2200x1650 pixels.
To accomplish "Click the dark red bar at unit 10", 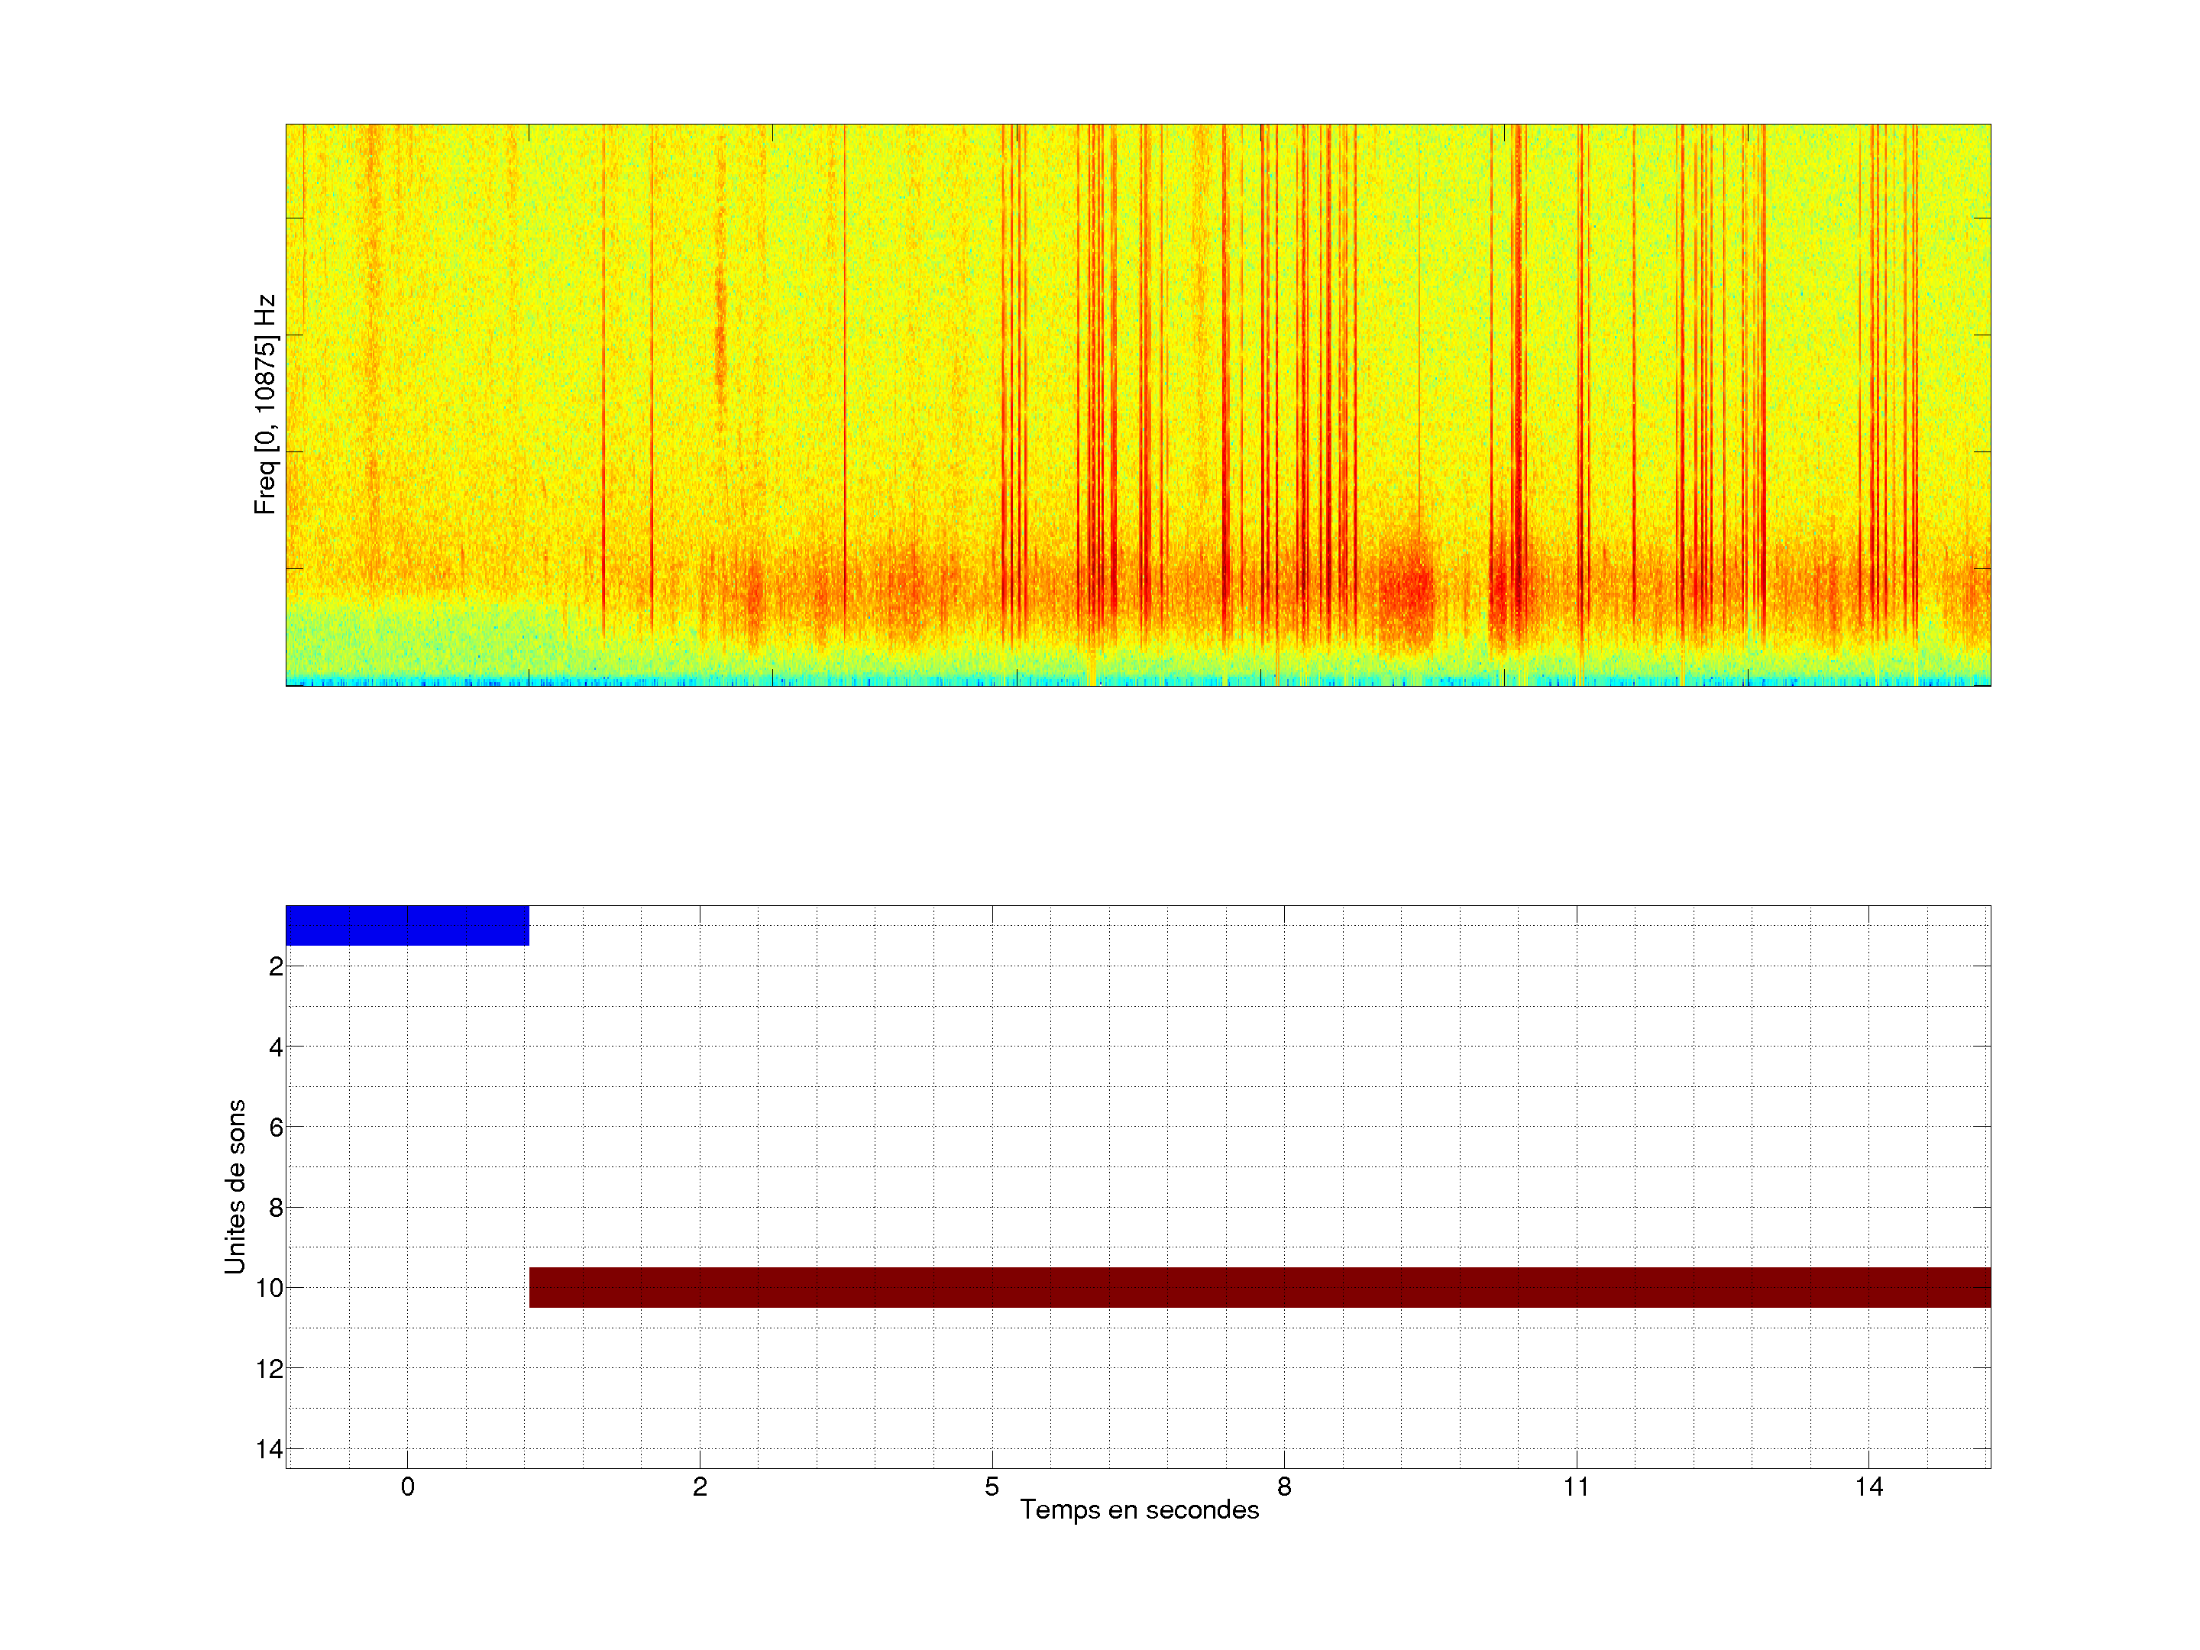I will click(1259, 1287).
